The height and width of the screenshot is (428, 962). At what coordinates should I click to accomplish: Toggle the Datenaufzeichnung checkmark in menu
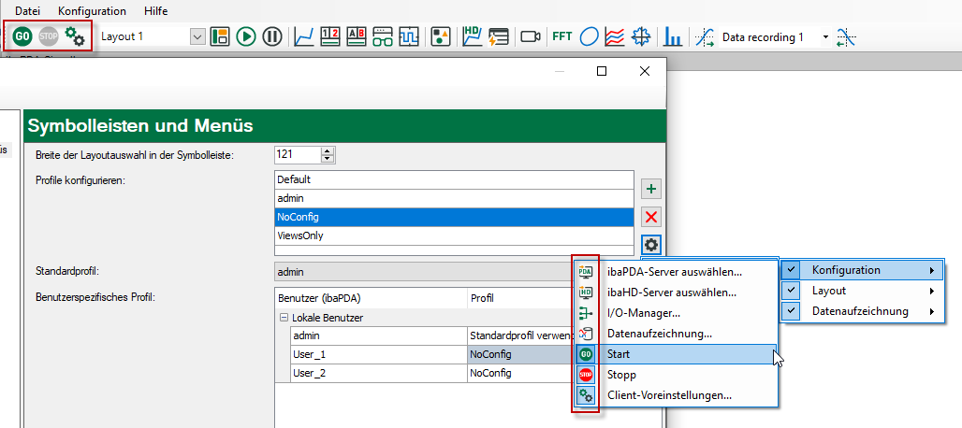(x=792, y=311)
